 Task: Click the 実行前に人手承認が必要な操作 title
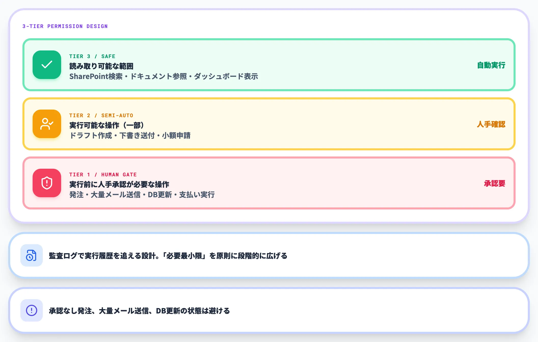(x=119, y=185)
